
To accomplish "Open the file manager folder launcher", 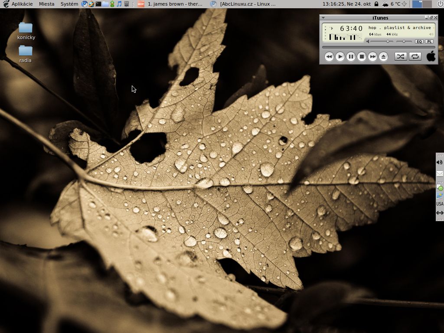I will pos(105,4).
